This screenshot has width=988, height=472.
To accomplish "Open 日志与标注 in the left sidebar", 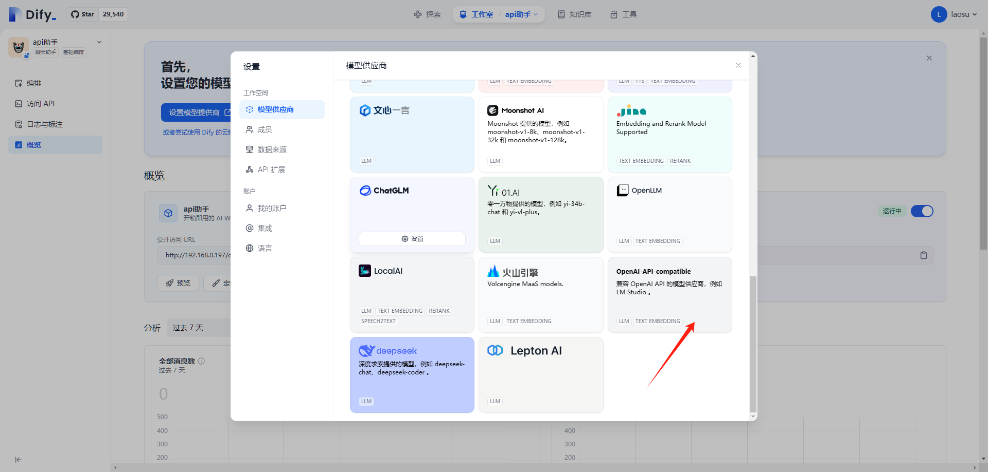I will coord(56,124).
